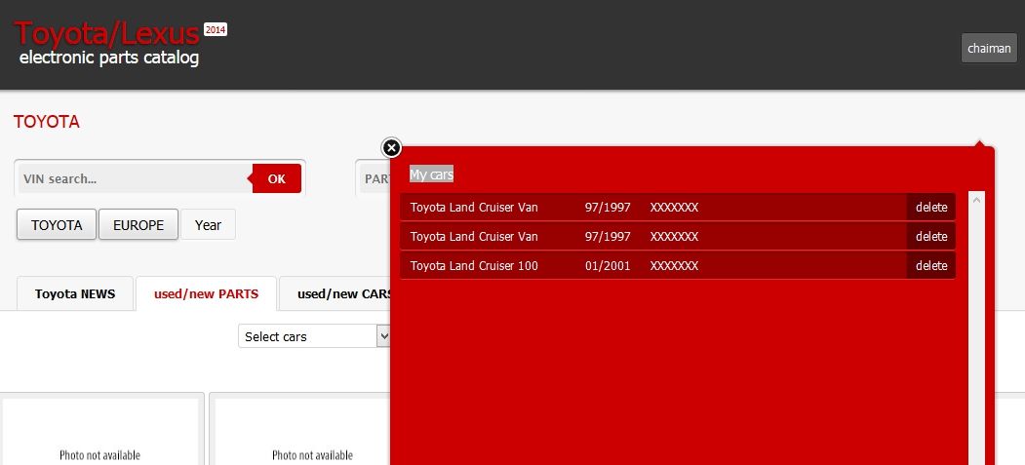Go to the used/new CARS tab
The width and height of the screenshot is (1025, 465).
pos(341,293)
